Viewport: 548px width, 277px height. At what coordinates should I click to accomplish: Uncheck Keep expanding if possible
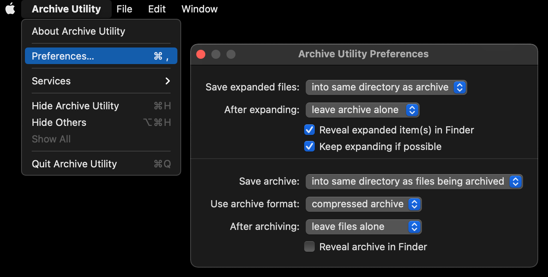[x=309, y=147]
